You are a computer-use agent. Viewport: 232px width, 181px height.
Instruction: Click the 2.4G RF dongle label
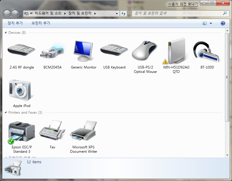point(22,67)
